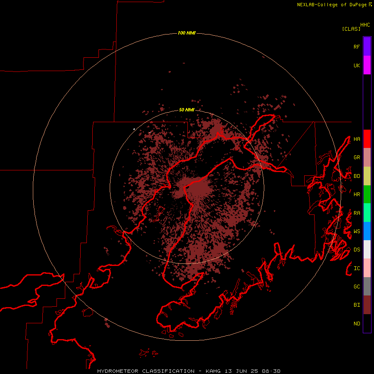This screenshot has height=374, width=374.
Task: Click the GC gray legend swatch
Action: tap(367, 286)
